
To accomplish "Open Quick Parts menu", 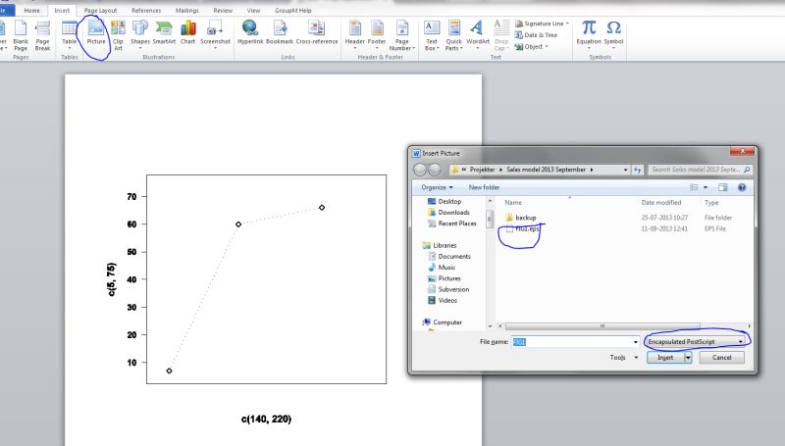I will coord(454,35).
